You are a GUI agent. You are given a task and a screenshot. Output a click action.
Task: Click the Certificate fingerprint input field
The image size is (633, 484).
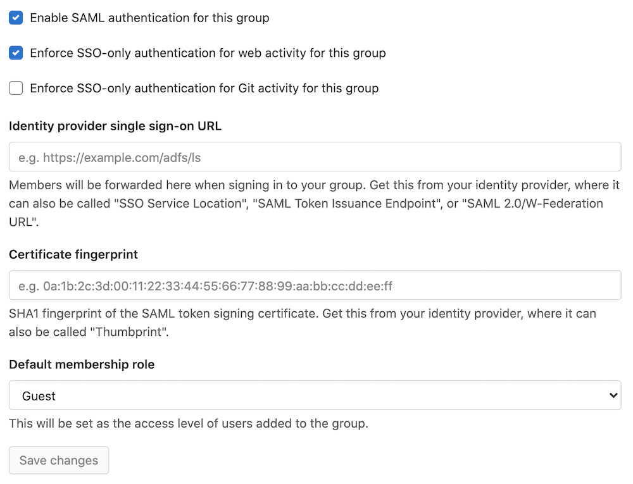pos(315,285)
